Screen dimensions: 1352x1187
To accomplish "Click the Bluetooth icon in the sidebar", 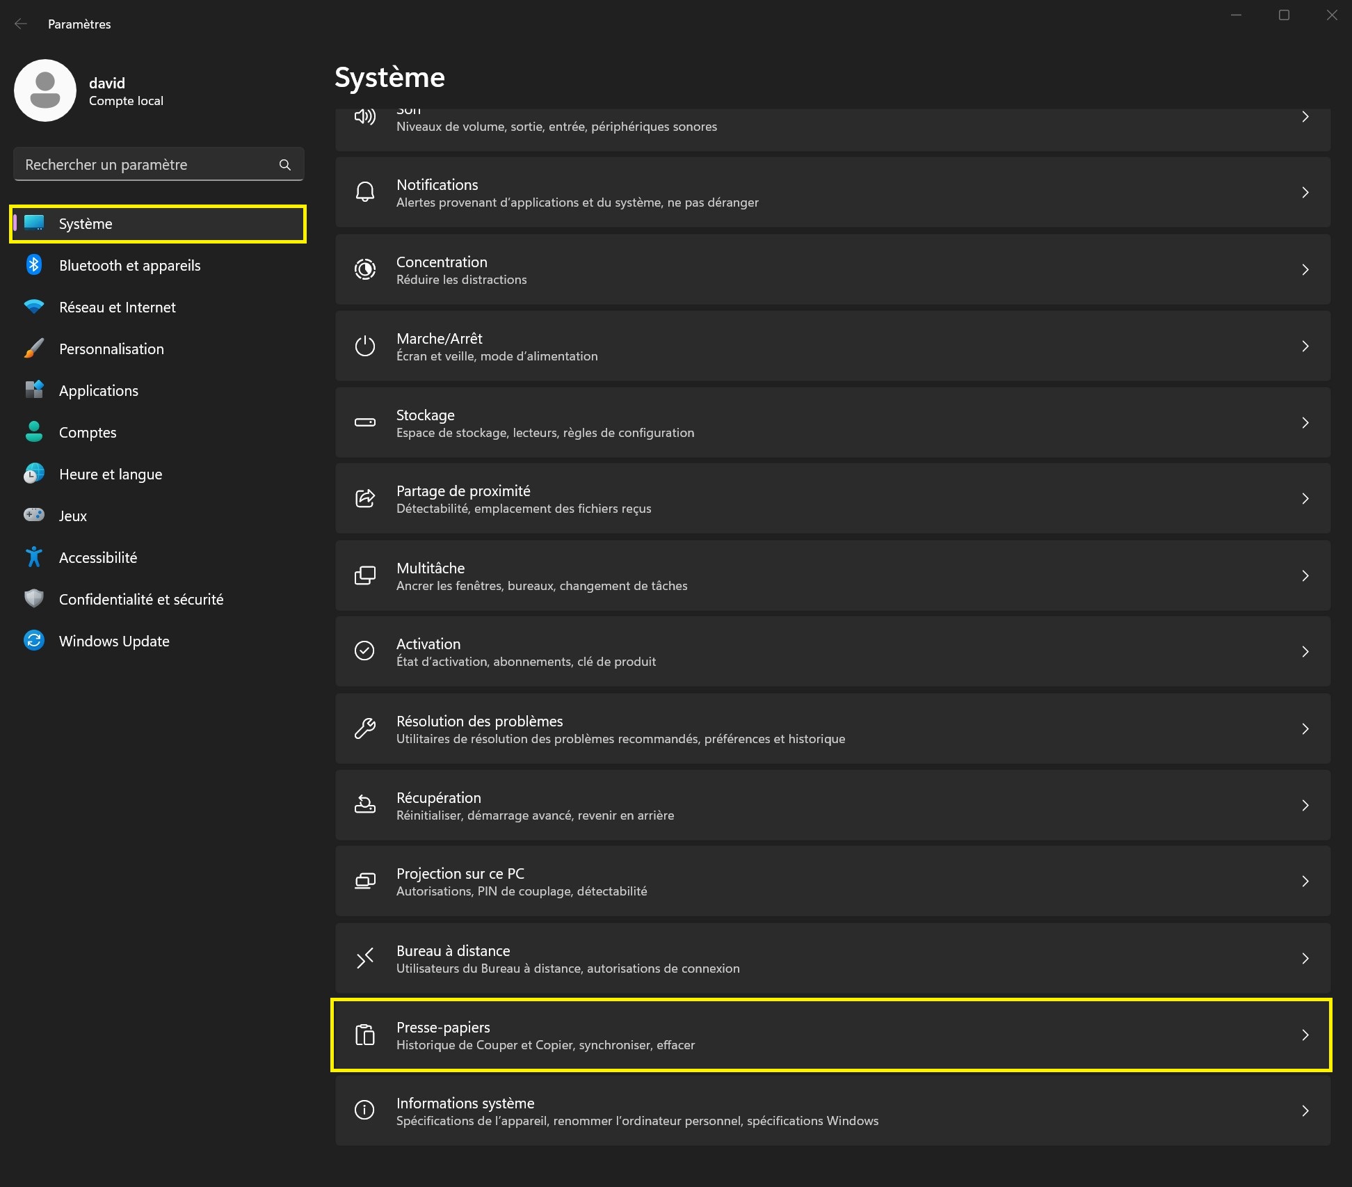I will tap(33, 265).
